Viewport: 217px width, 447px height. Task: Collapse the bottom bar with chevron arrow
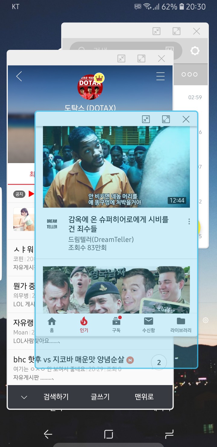coord(24,397)
